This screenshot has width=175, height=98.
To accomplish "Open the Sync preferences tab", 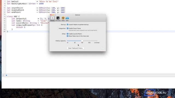I will [67, 19].
